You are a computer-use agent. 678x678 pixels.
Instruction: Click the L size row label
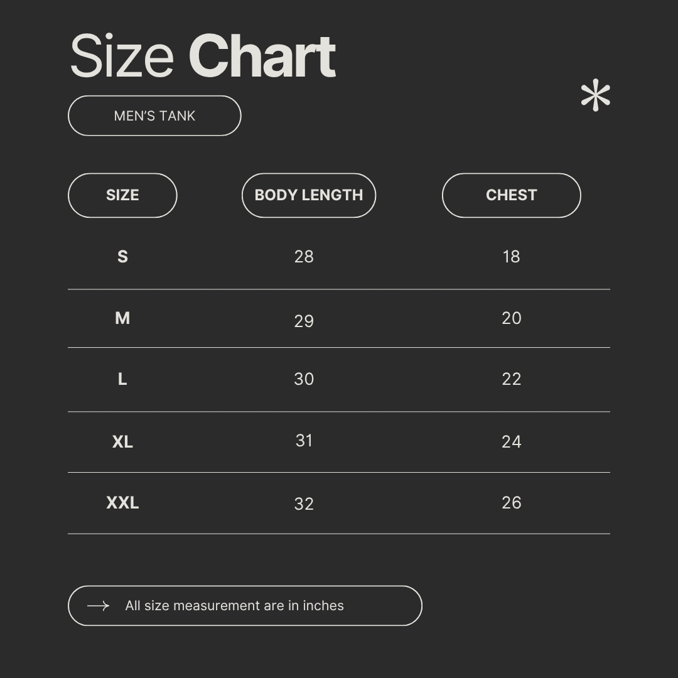pyautogui.click(x=122, y=379)
